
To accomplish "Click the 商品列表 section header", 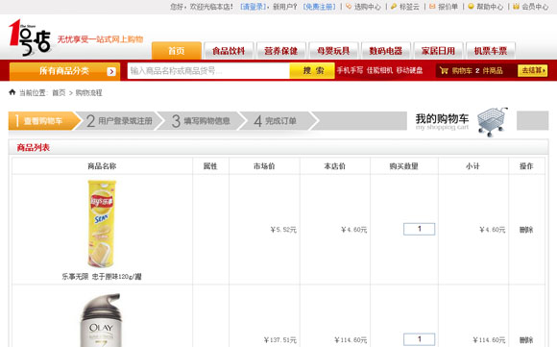I will coord(33,147).
